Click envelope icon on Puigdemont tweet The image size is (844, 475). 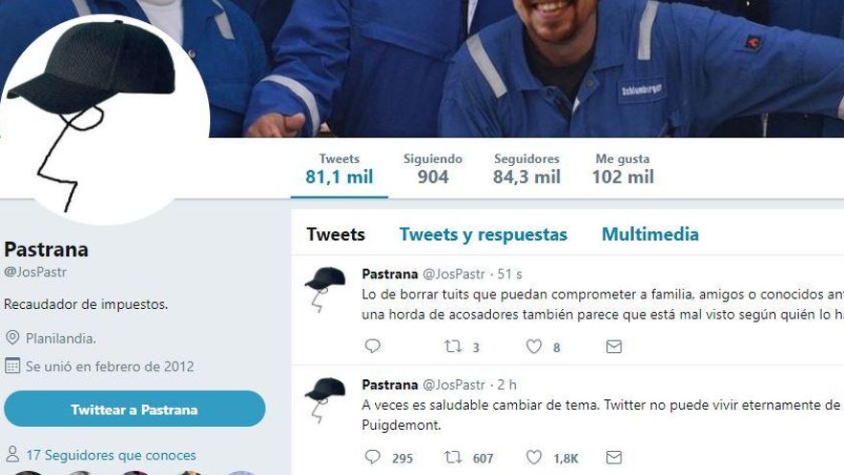coord(614,457)
